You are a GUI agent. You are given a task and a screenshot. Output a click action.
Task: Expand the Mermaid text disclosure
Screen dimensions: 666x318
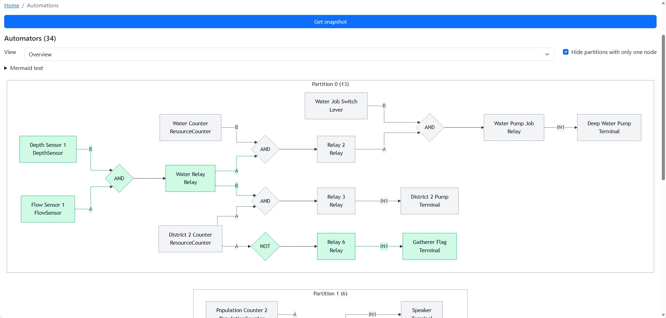coord(24,68)
